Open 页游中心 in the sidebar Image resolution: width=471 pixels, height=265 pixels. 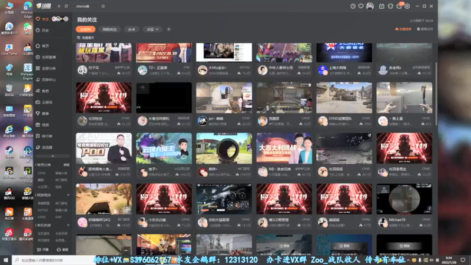point(46,80)
